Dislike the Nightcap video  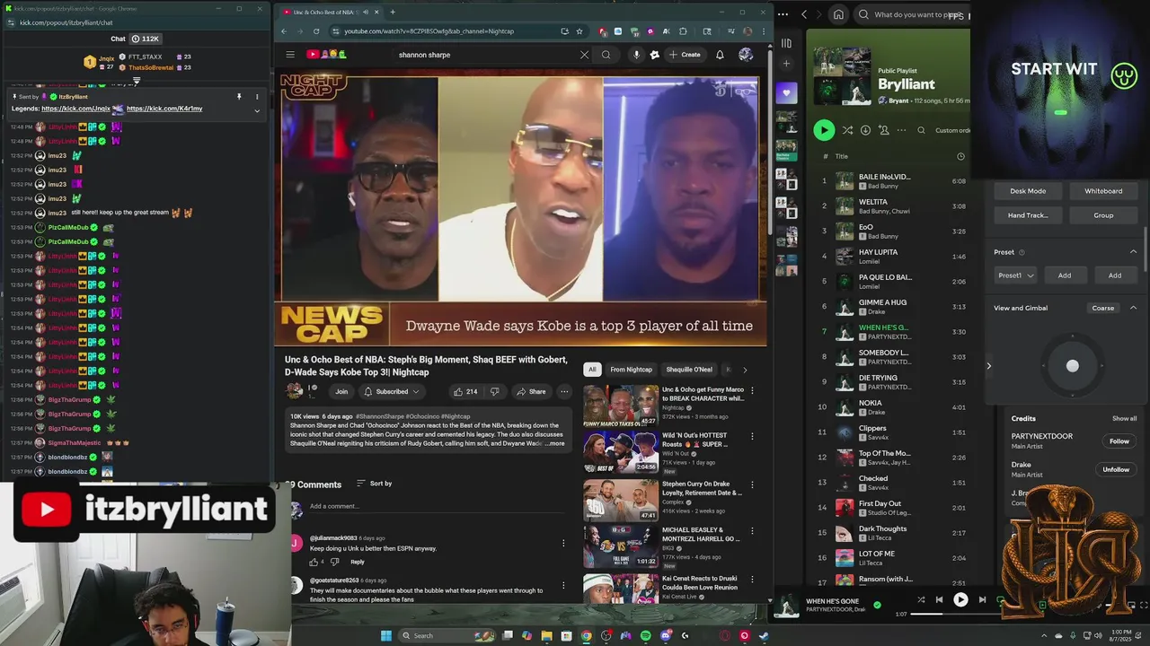(x=494, y=392)
